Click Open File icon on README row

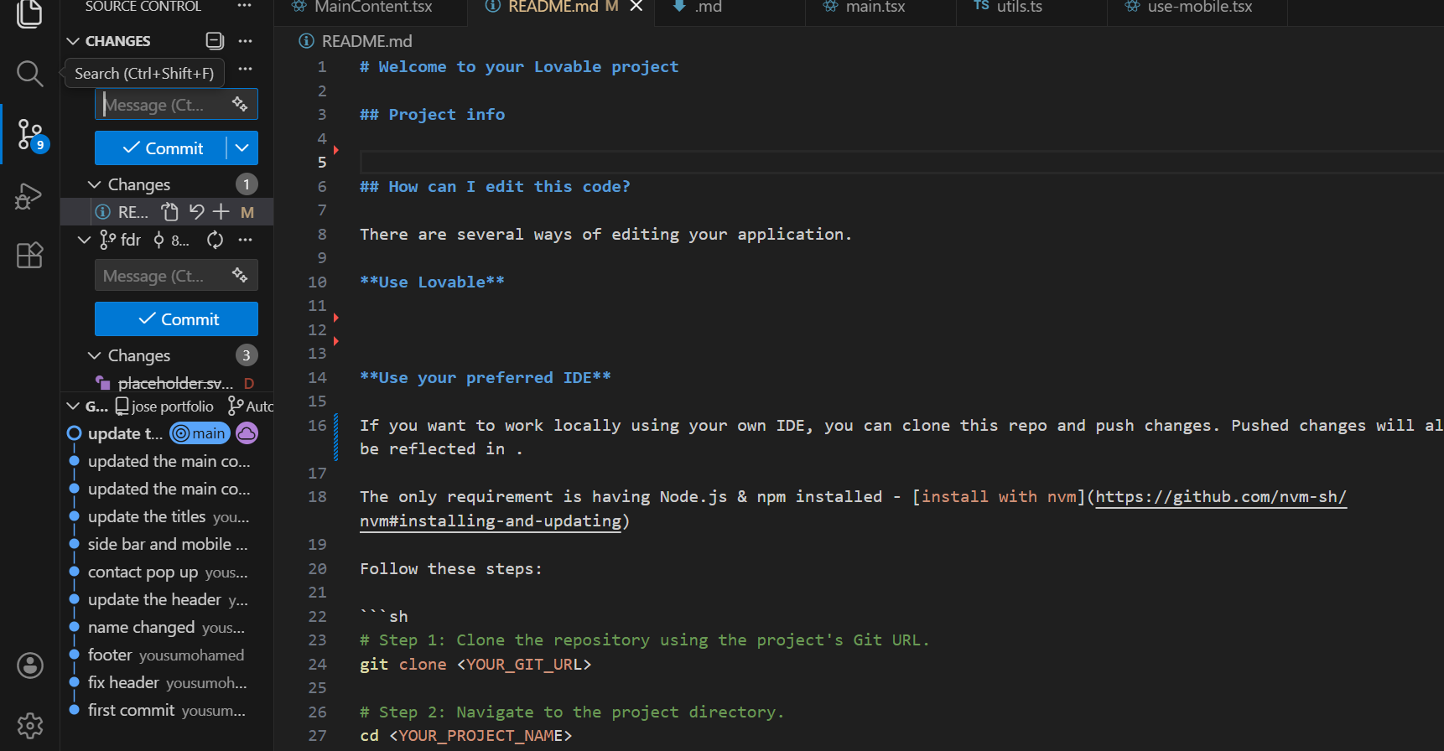[170, 212]
